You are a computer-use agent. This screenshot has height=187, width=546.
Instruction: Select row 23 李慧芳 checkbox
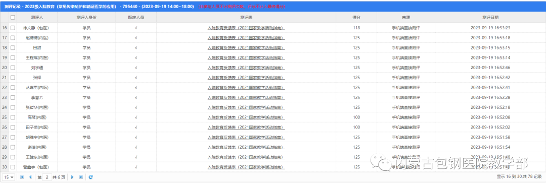pyautogui.click(x=13, y=97)
